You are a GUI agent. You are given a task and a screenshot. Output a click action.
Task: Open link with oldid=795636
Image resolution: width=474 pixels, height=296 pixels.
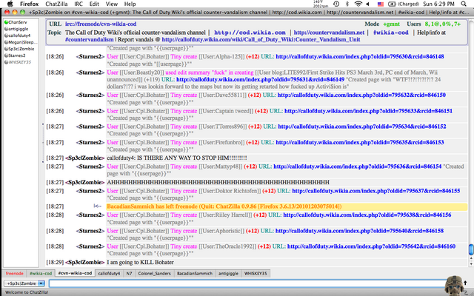click(358, 166)
